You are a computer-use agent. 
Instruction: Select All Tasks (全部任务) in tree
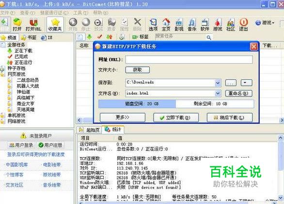click(16, 45)
